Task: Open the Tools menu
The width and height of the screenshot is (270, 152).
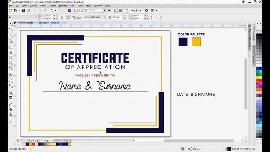Action: [89, 5]
